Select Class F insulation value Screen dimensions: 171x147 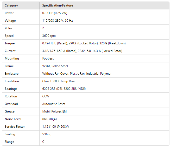(58, 81)
